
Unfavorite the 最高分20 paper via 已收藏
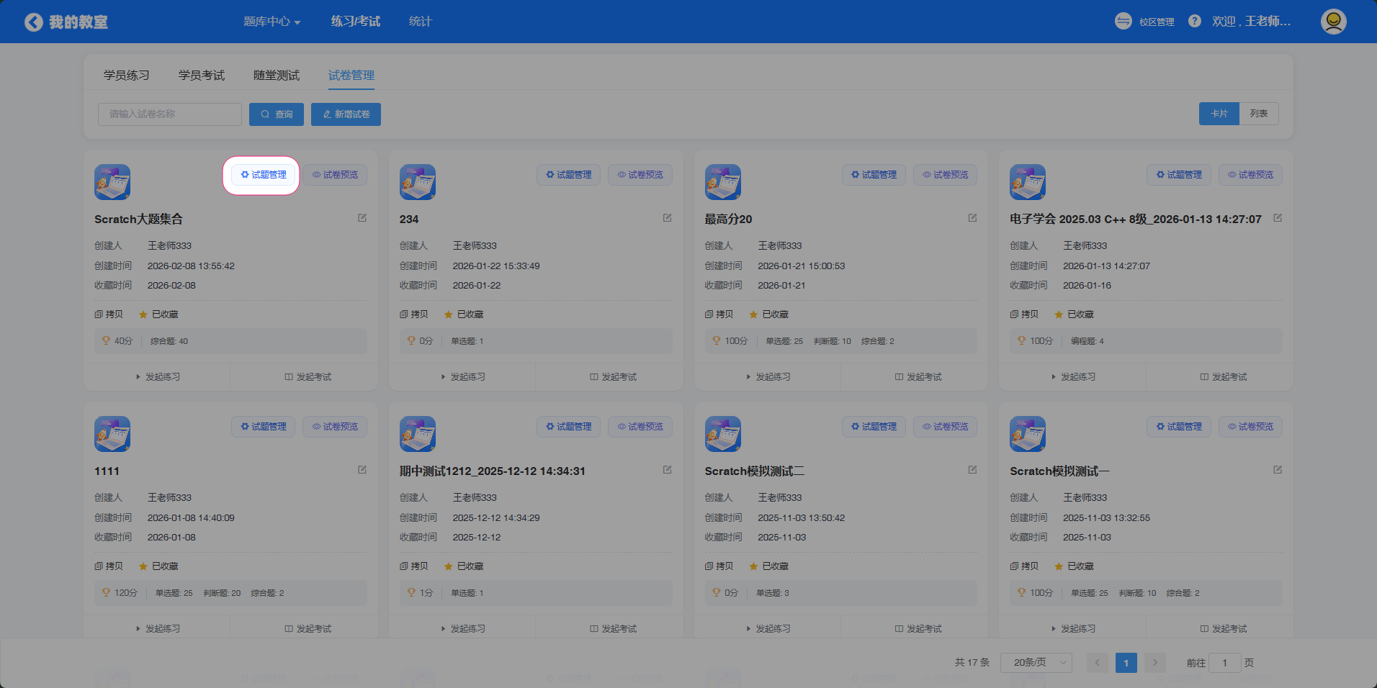coord(768,314)
